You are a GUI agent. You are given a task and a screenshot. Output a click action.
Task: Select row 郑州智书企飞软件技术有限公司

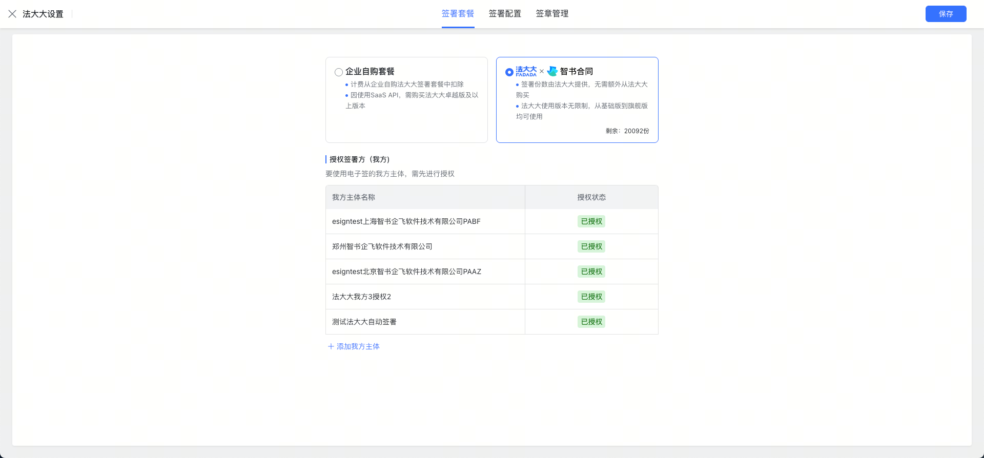[x=491, y=246]
